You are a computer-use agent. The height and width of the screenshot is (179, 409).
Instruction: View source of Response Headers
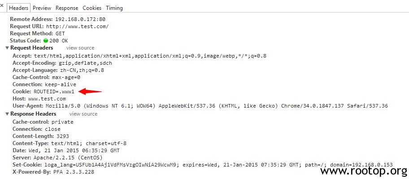click(83, 114)
